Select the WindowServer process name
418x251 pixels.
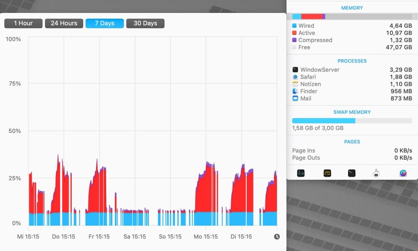click(319, 69)
